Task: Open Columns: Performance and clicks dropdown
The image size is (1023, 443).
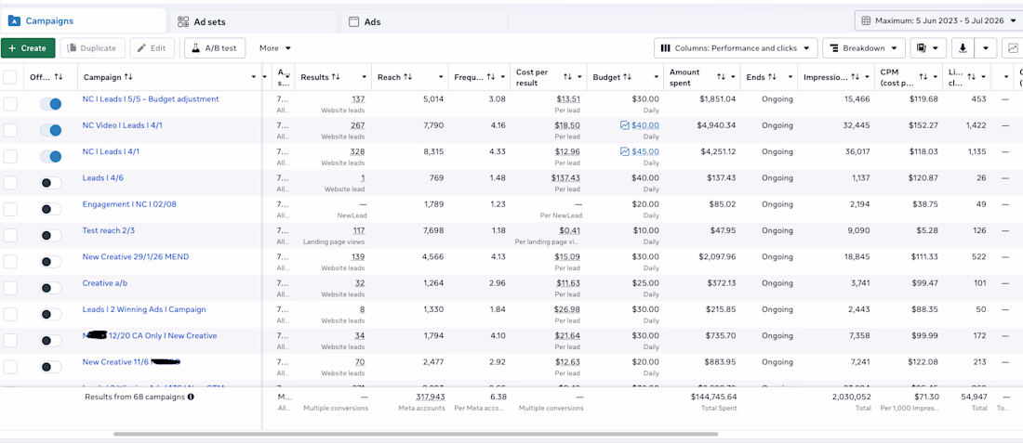Action: pos(736,48)
